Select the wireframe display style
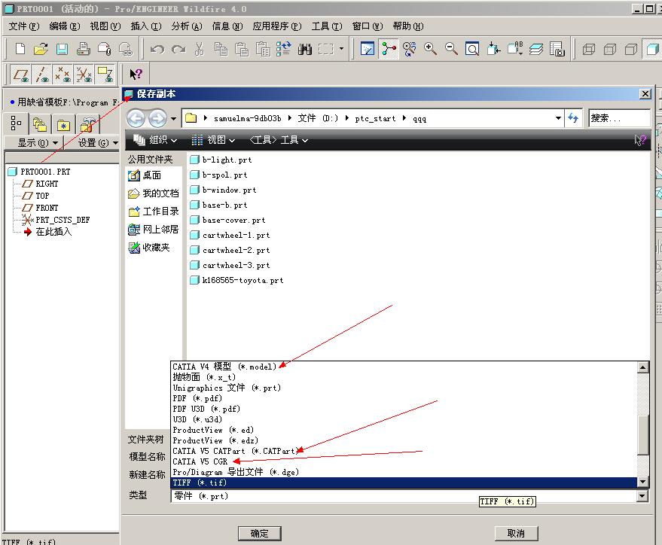Image resolution: width=662 pixels, height=545 pixels. (589, 50)
